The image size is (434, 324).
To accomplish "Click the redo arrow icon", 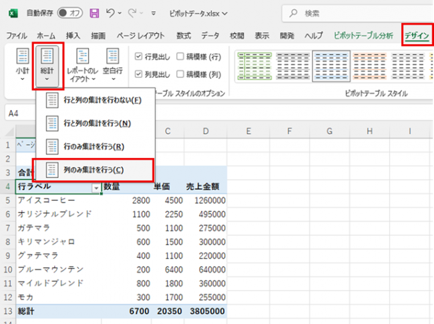I will click(x=132, y=13).
